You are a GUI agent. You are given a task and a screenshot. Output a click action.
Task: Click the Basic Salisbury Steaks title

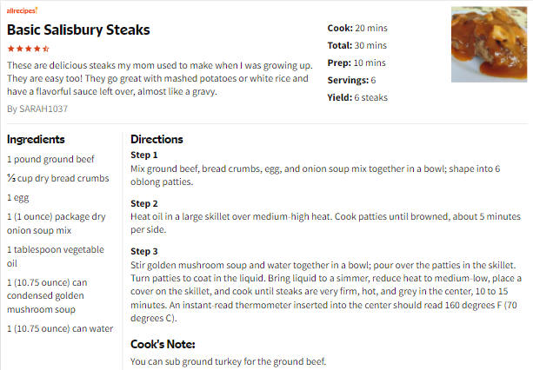78,30
